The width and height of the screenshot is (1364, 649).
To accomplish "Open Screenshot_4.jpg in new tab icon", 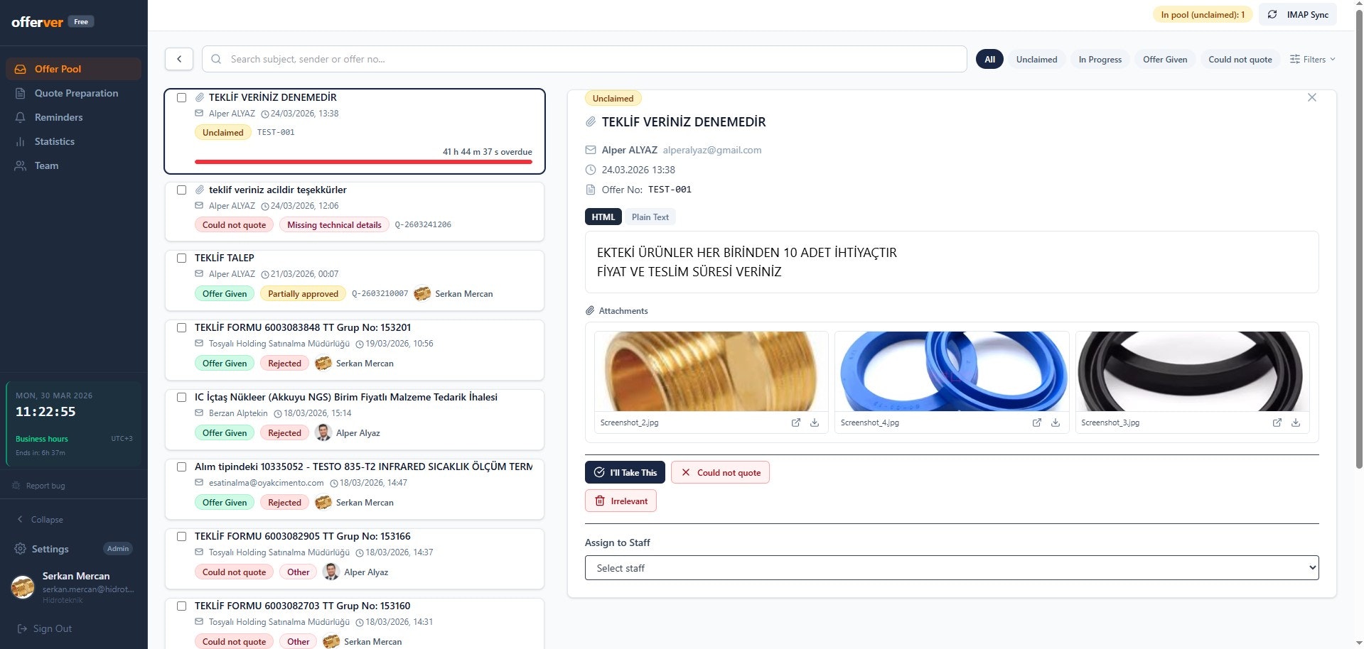I will click(x=1037, y=422).
